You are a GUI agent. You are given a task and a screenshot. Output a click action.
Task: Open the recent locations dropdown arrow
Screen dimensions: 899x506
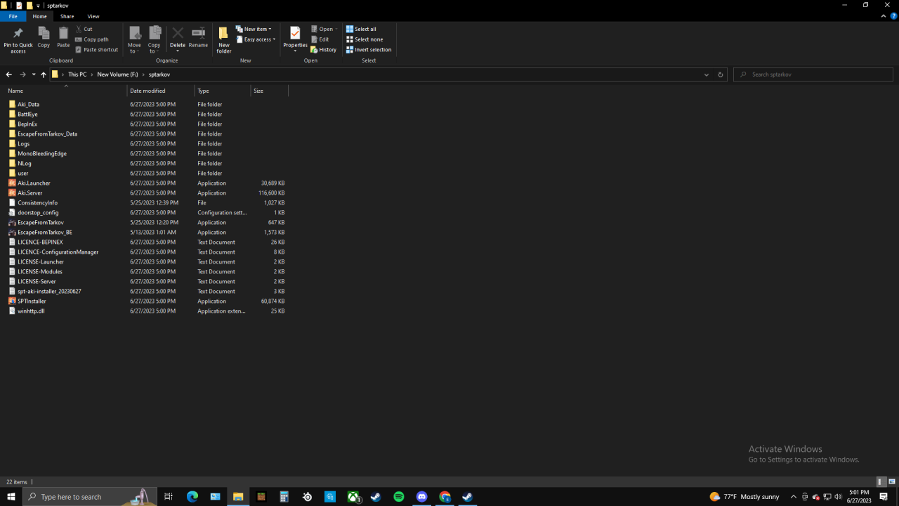(x=34, y=74)
